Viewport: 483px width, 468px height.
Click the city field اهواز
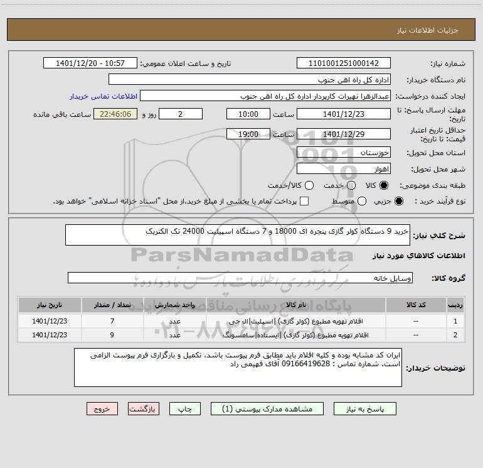pos(344,169)
